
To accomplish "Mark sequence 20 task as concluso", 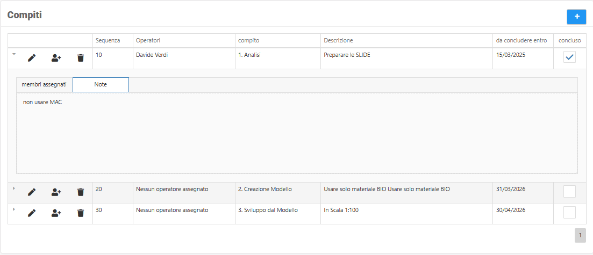I will 569,191.
